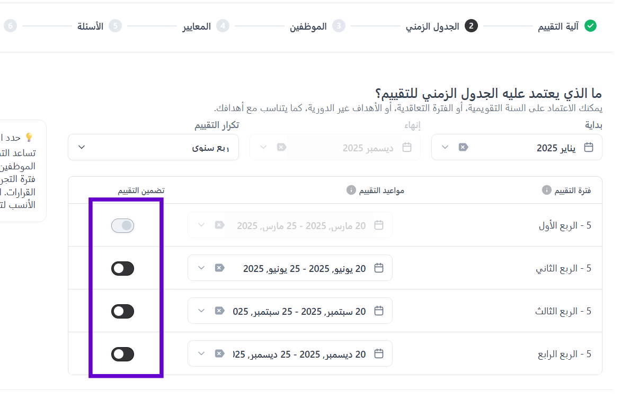Turn on the fourth quarter evaluation switch
621x400 pixels.
pos(122,354)
